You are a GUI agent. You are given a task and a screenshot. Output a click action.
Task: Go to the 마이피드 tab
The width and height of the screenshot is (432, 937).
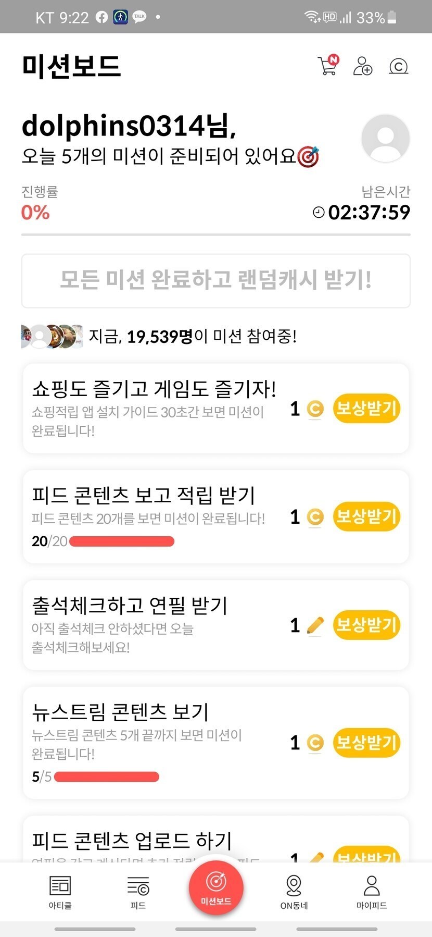(x=372, y=892)
